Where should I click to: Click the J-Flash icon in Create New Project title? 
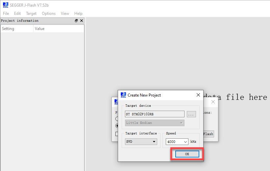(123, 95)
